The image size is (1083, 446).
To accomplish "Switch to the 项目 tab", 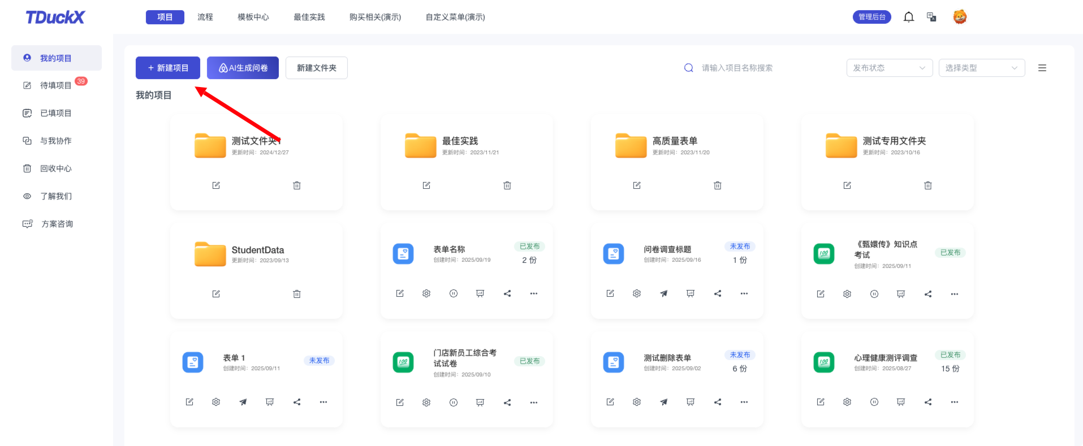I will (x=165, y=17).
